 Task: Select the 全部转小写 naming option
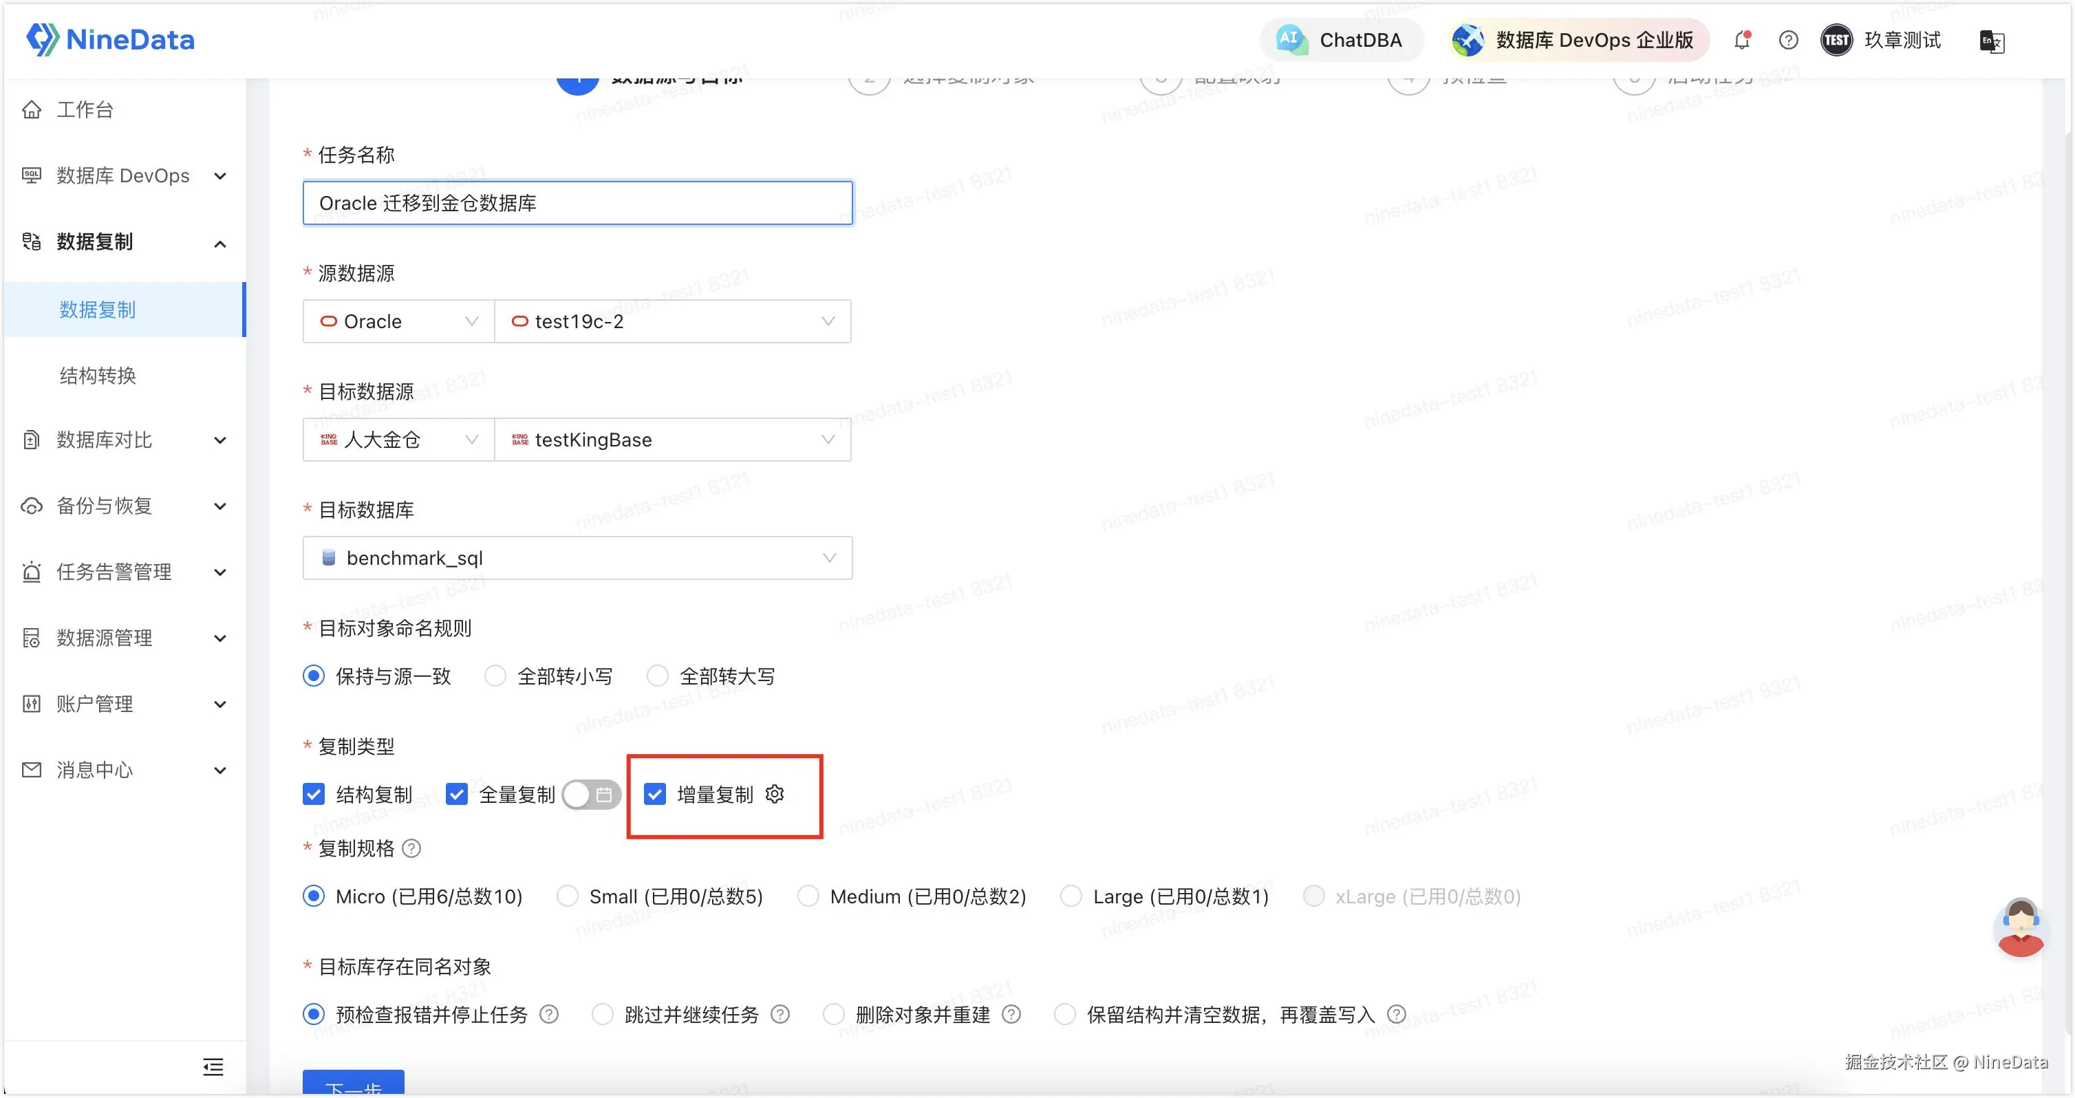[495, 676]
